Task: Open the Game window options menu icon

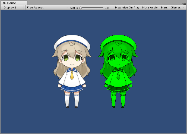Action: (184, 4)
